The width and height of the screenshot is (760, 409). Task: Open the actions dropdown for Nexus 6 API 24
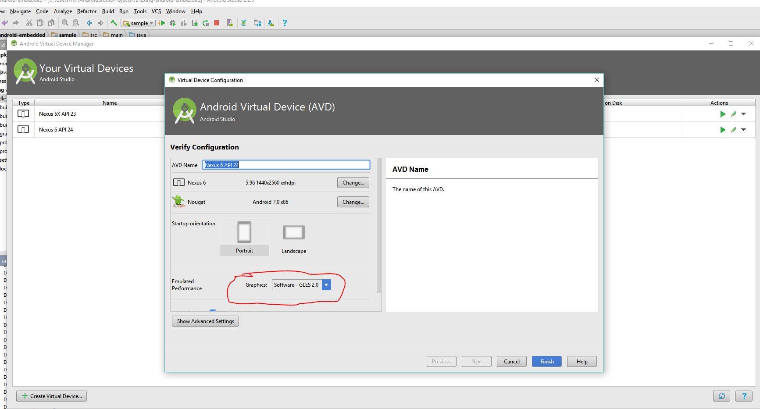pyautogui.click(x=743, y=130)
